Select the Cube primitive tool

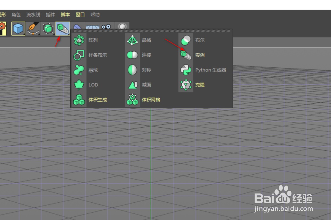coord(18,29)
